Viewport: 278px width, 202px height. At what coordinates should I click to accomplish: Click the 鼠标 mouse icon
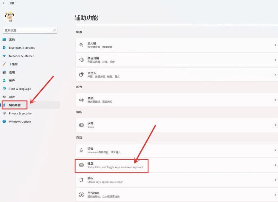coord(81,180)
